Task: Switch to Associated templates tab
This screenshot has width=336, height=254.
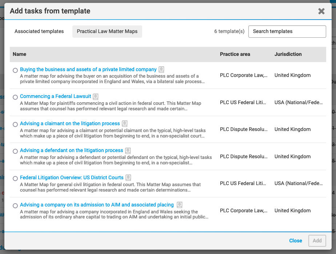Action: click(39, 32)
